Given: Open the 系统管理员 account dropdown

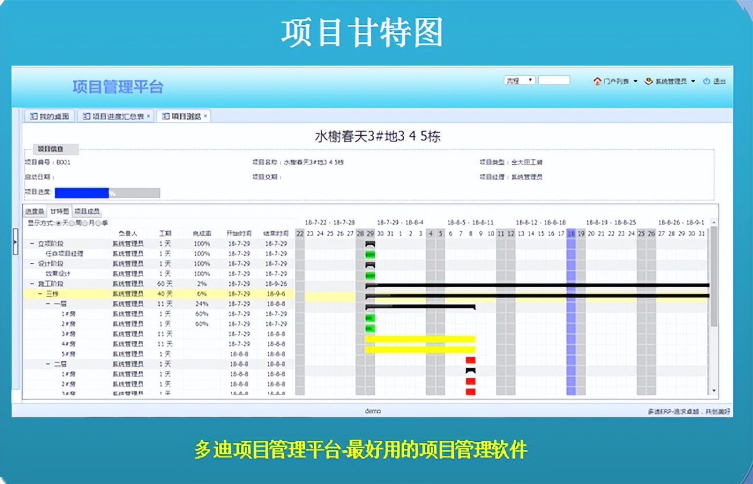Looking at the screenshot, I should (692, 81).
